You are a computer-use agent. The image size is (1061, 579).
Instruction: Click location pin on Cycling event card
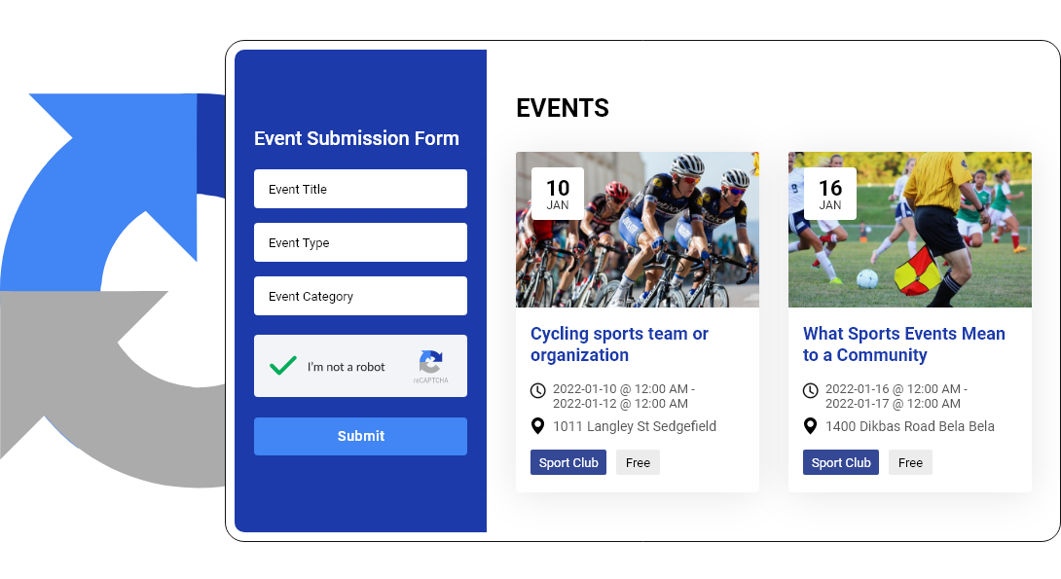tap(538, 426)
